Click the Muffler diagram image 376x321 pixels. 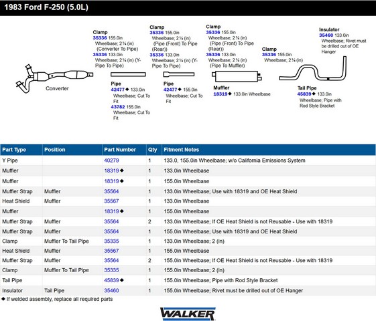pyautogui.click(x=237, y=76)
